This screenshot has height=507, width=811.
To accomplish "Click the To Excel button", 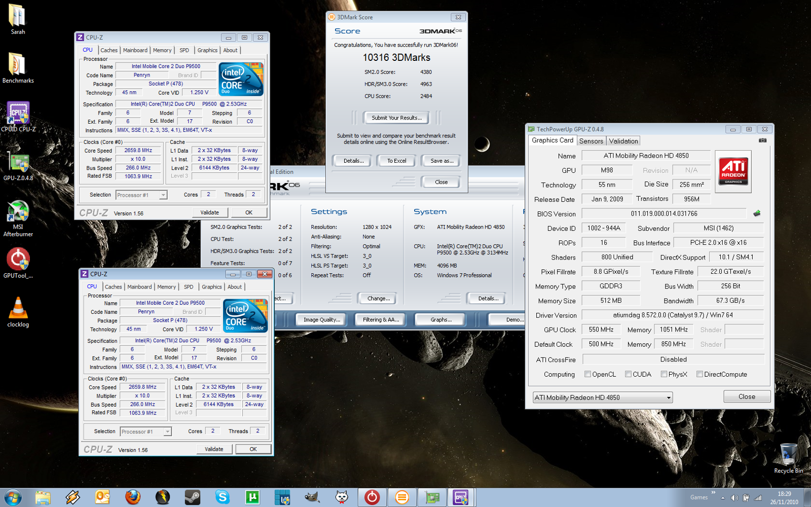I will 396,161.
